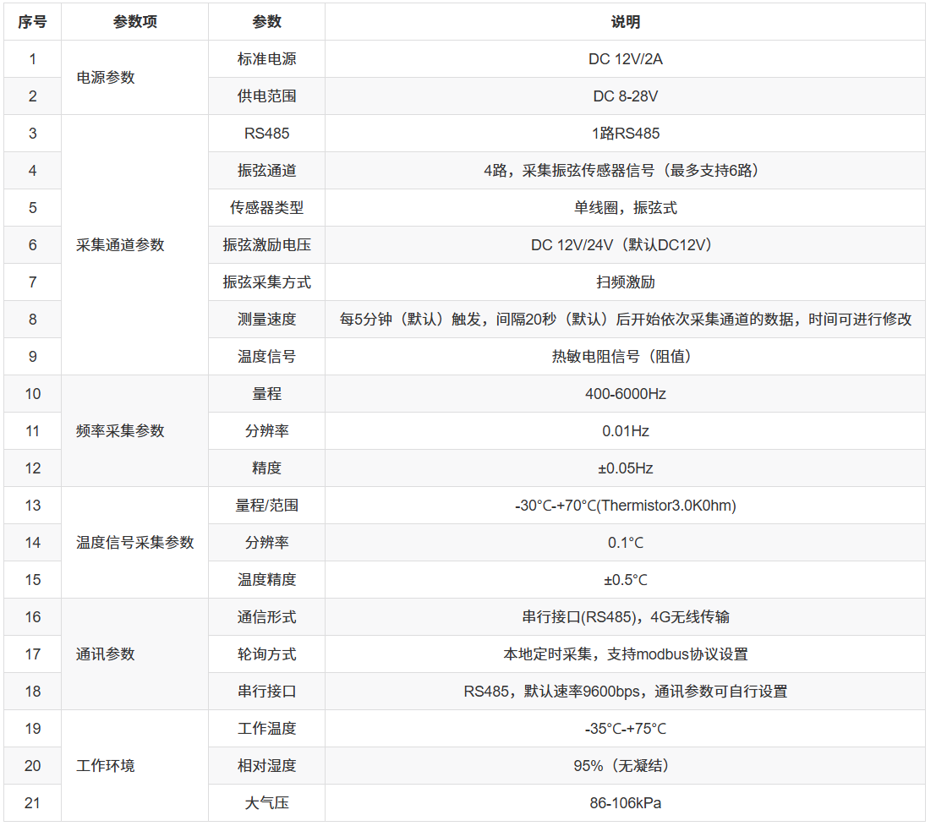Image resolution: width=936 pixels, height=837 pixels.
Task: Click the 序号 column header
Action: (x=32, y=22)
